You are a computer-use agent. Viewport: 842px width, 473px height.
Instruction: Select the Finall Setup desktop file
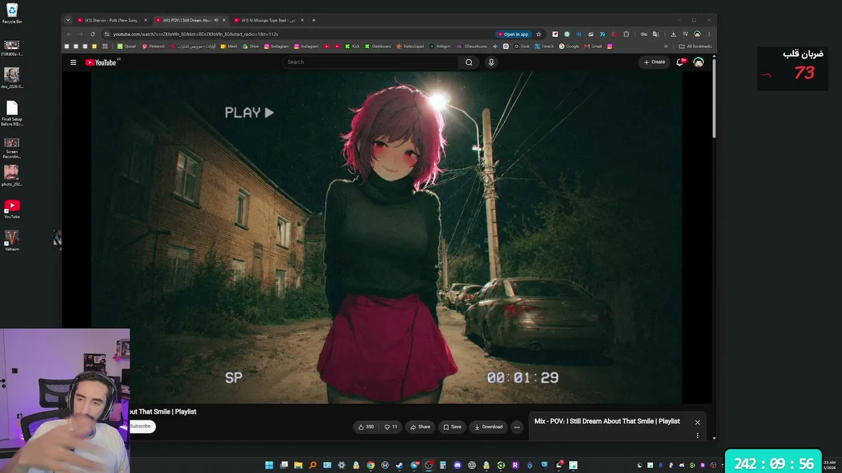pos(12,113)
